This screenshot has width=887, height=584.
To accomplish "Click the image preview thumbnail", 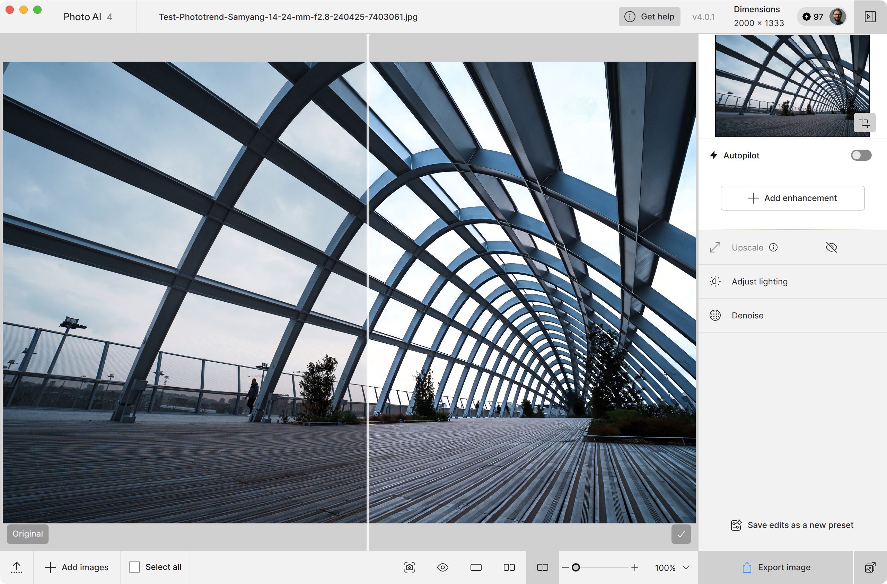I will (x=792, y=86).
